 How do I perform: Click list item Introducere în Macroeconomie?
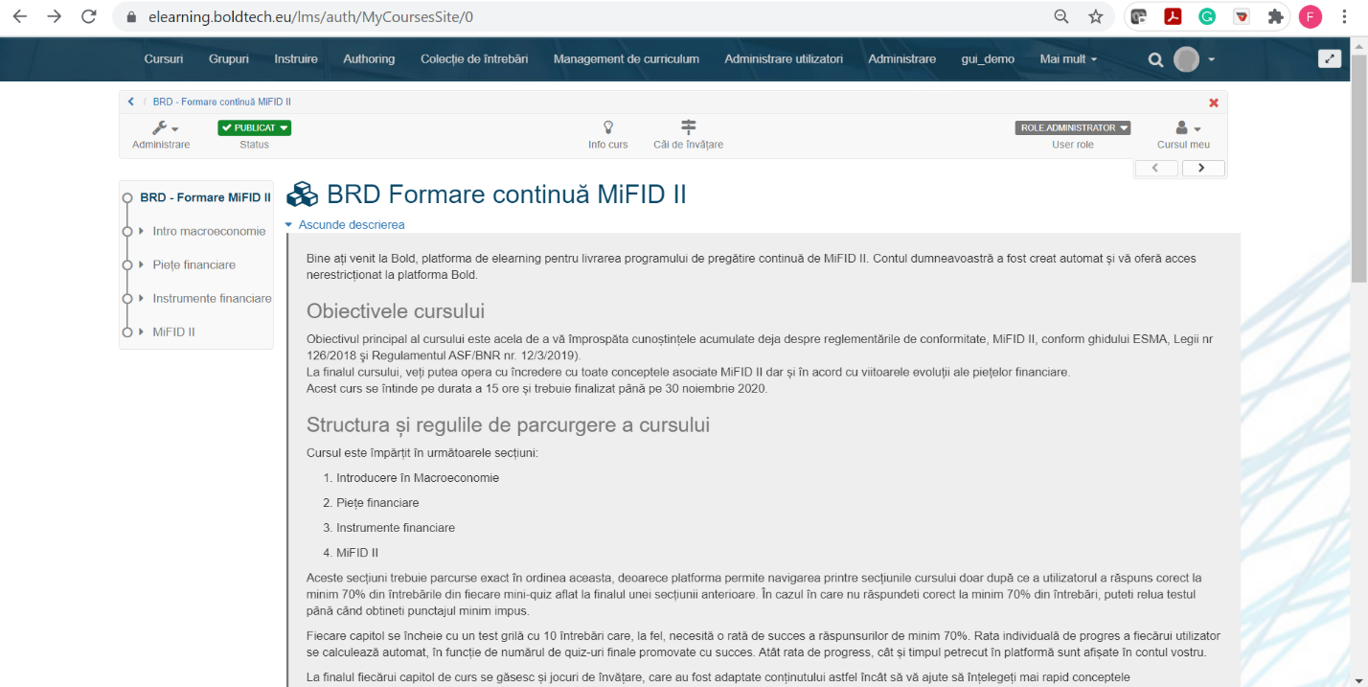(x=418, y=477)
